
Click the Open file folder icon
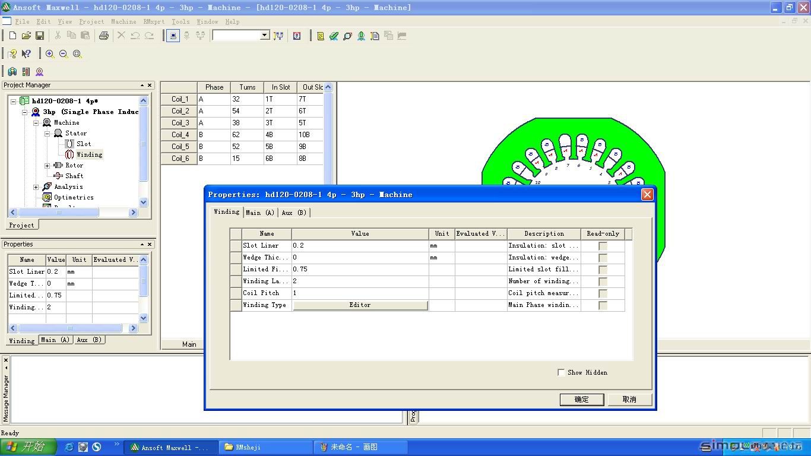[x=26, y=36]
